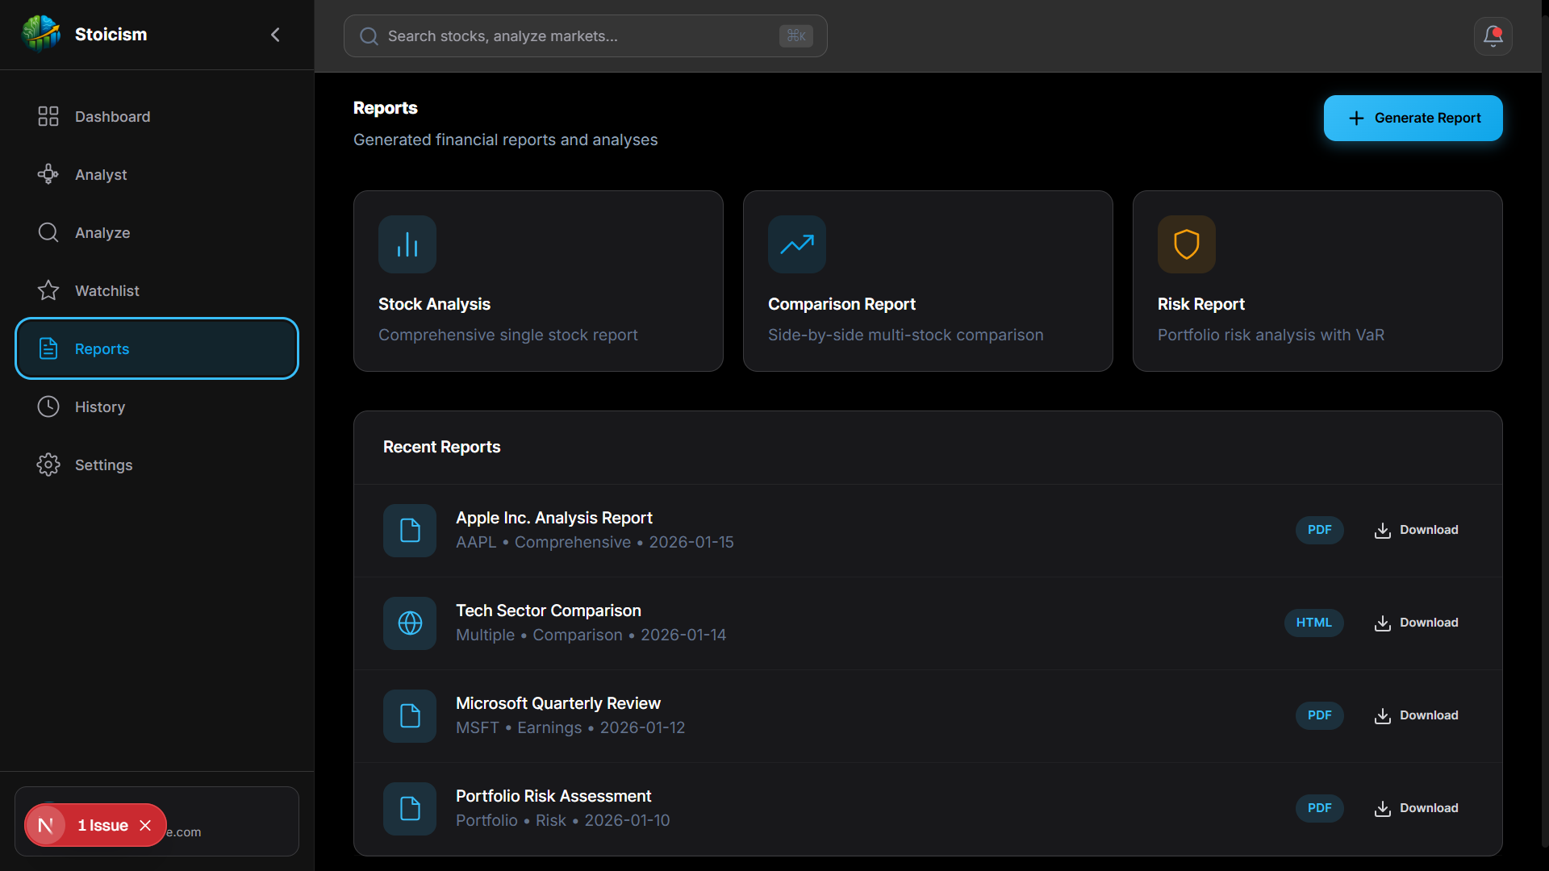Click the search magnifier icon
The width and height of the screenshot is (1549, 871).
click(369, 35)
